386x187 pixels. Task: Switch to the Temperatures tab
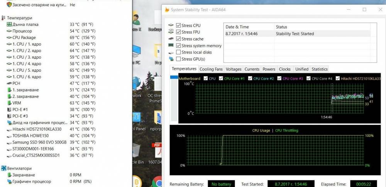click(184, 69)
